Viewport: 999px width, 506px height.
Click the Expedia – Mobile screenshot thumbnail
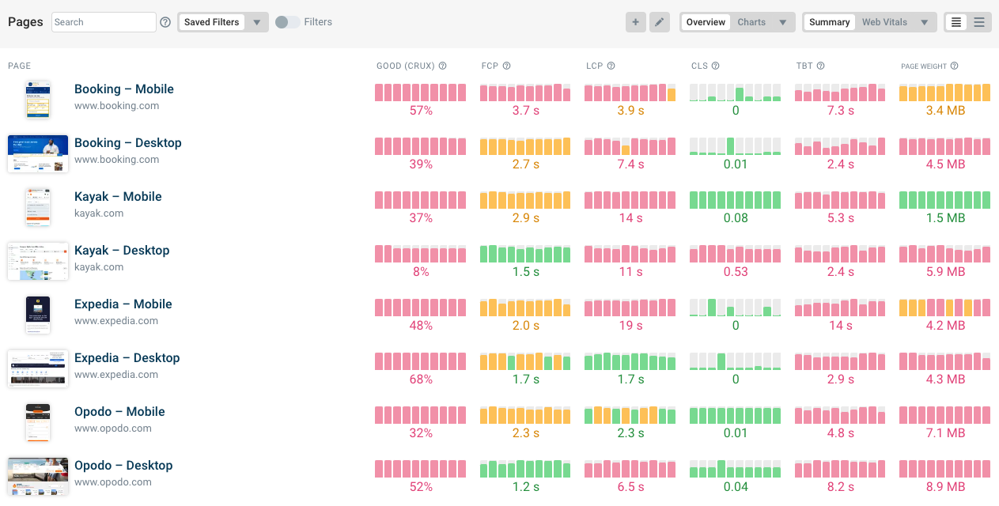click(38, 315)
